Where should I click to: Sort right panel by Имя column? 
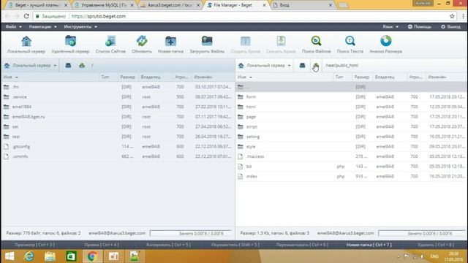point(284,77)
